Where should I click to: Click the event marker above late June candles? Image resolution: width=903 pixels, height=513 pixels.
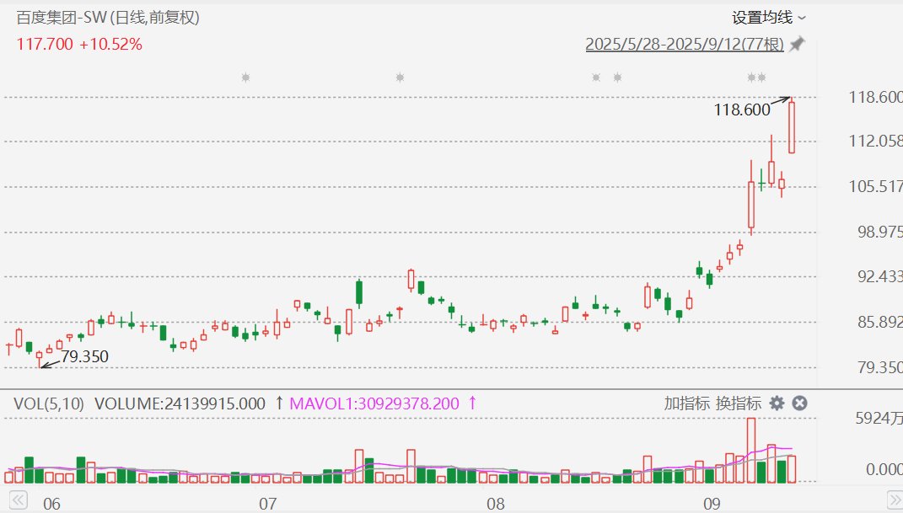click(x=246, y=77)
